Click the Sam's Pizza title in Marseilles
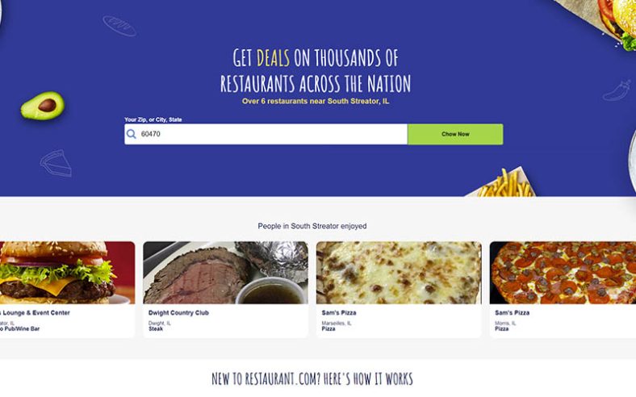 click(339, 312)
